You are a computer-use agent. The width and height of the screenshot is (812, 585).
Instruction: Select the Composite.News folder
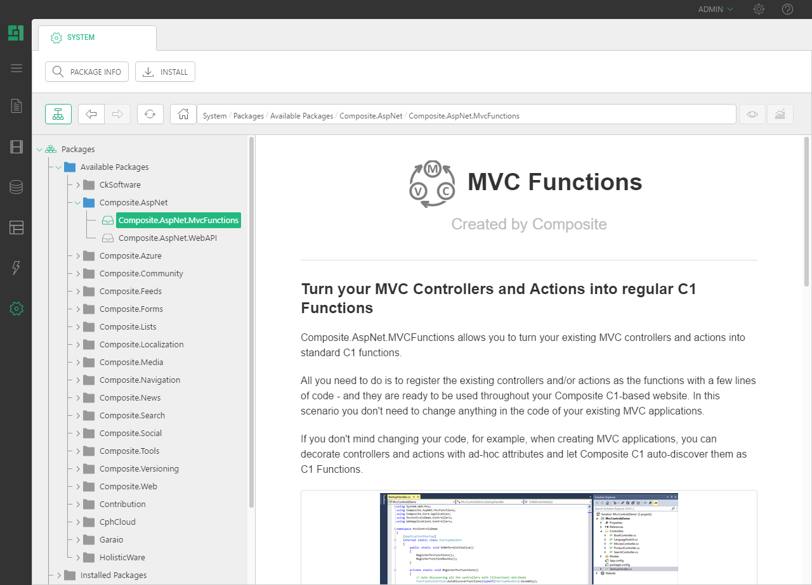click(130, 398)
